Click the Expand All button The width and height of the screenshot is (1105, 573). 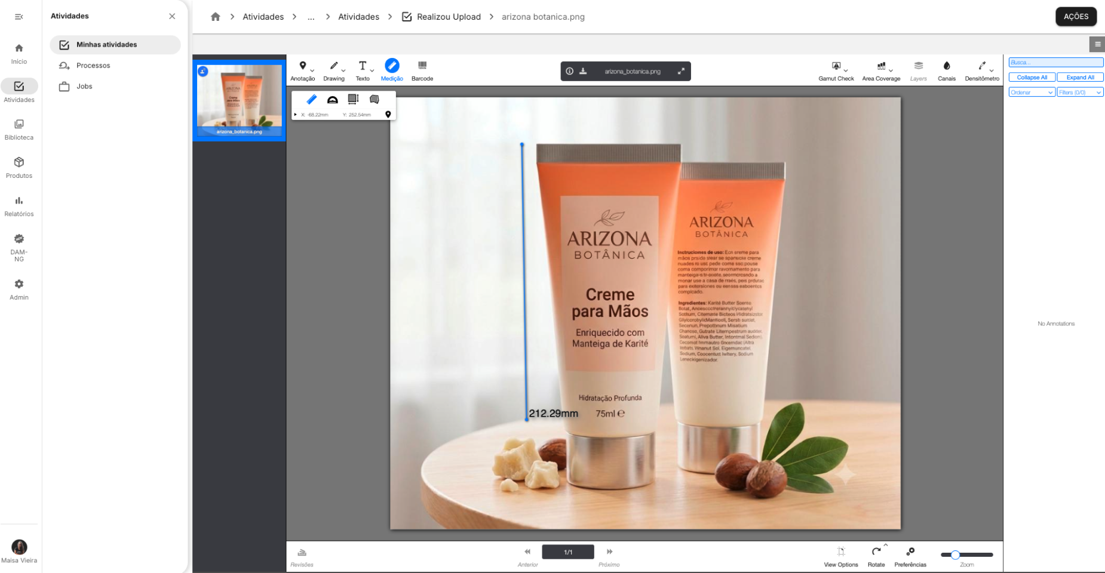(x=1080, y=77)
